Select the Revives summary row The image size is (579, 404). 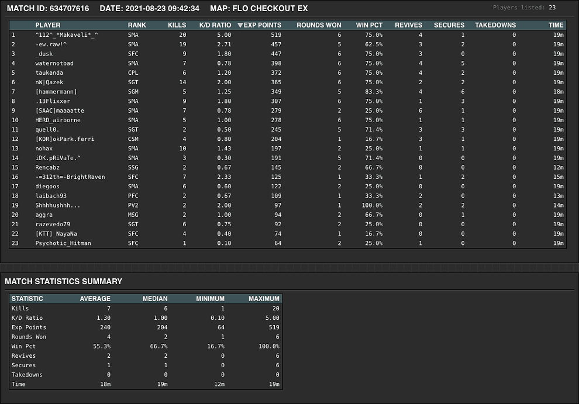[146, 356]
